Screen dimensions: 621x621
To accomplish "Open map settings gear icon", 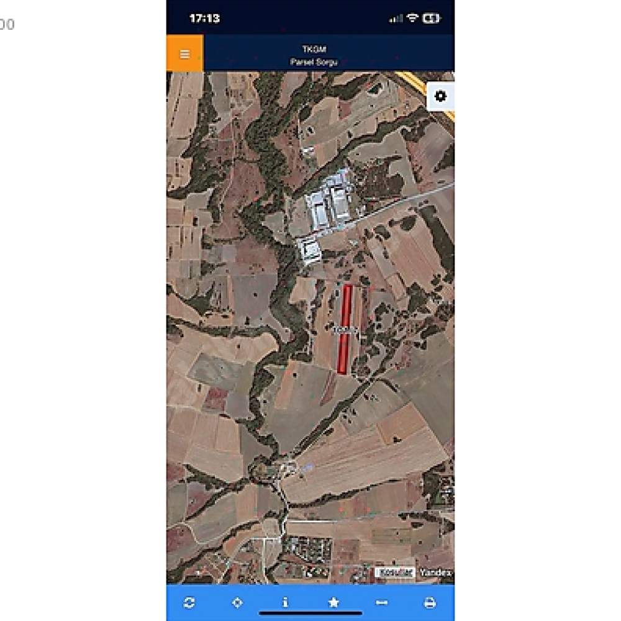I will pyautogui.click(x=440, y=96).
